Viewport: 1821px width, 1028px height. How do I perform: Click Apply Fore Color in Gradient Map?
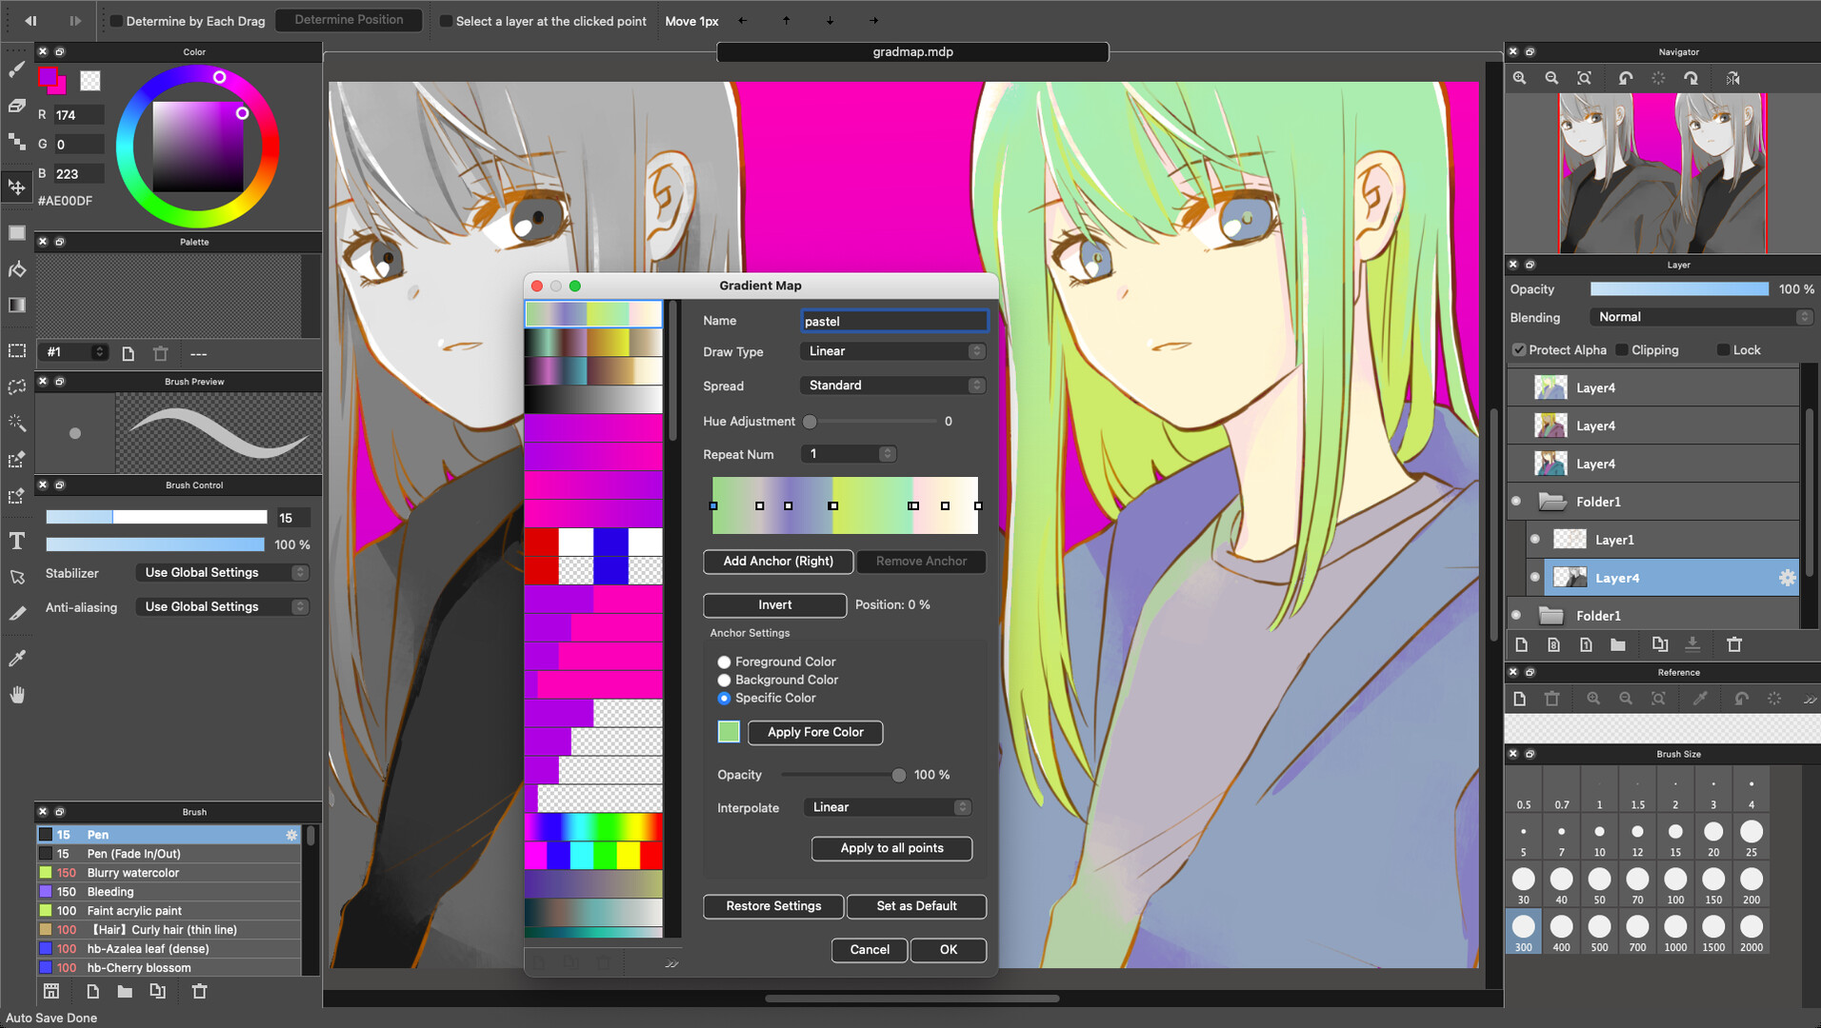pyautogui.click(x=814, y=732)
